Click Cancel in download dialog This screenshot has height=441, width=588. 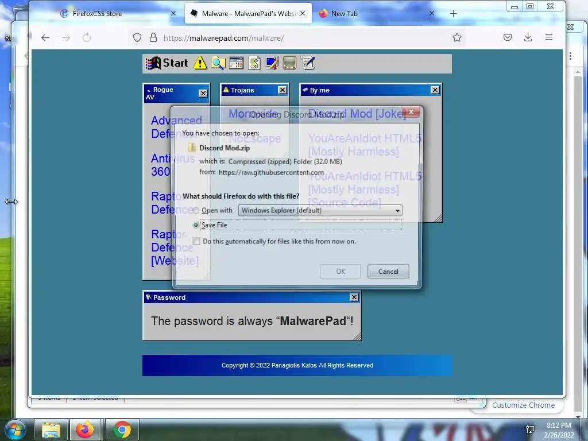point(388,272)
